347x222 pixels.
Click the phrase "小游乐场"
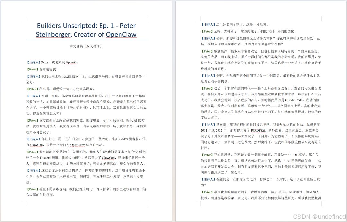coord(288,57)
